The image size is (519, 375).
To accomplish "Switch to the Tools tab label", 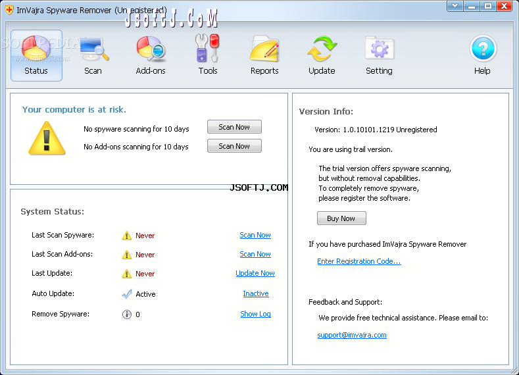I will pos(208,71).
